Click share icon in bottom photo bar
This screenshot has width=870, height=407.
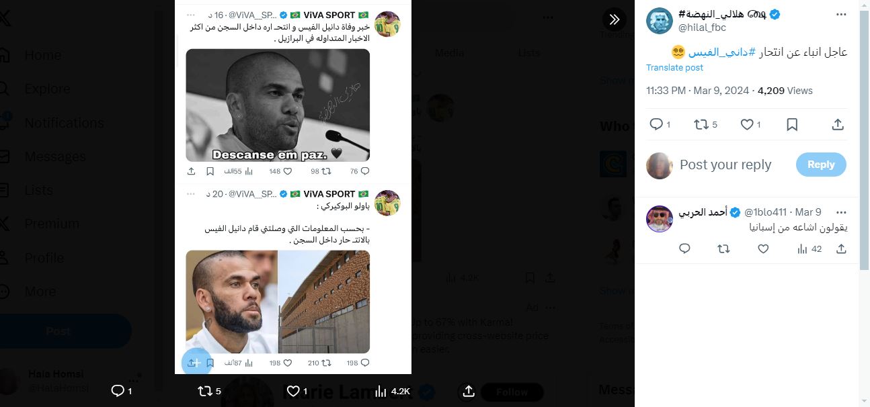pos(469,391)
